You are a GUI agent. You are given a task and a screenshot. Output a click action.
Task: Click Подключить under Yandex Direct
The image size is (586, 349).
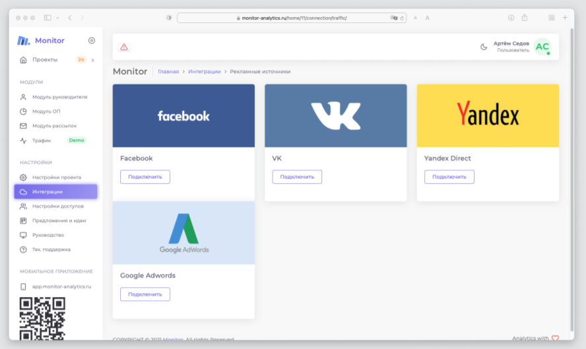click(x=449, y=176)
